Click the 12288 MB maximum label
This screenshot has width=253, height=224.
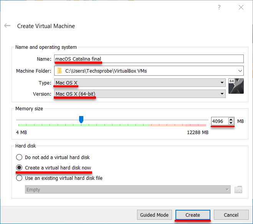pyautogui.click(x=198, y=133)
